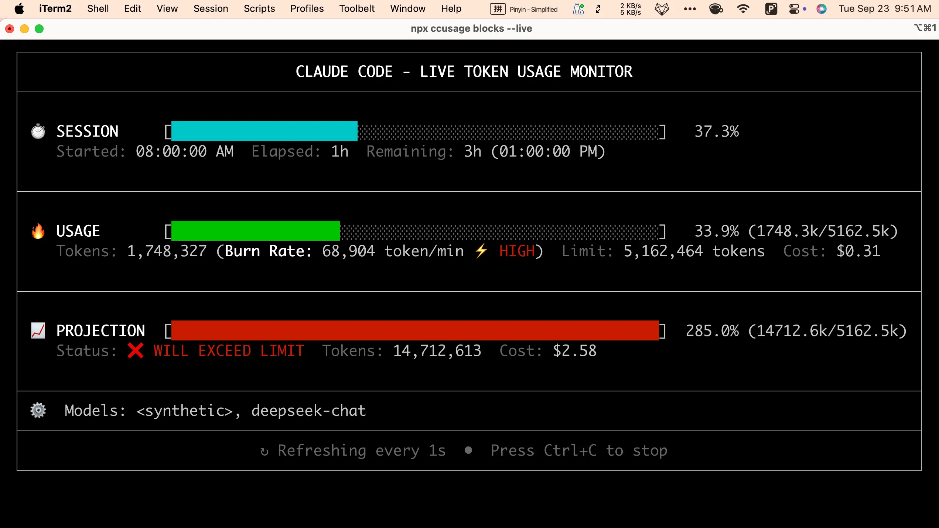Click the coffee cup menu bar icon
The image size is (939, 528).
[x=716, y=8]
